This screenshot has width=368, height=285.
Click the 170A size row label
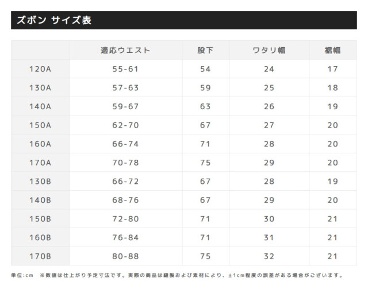(40, 163)
